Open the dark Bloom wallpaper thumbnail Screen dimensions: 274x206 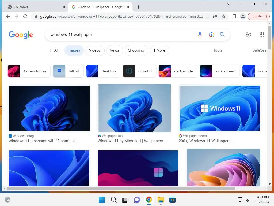[x=50, y=108]
